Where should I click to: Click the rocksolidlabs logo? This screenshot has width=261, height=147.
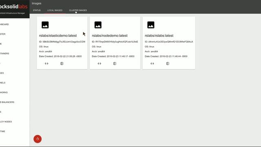tap(13, 7)
